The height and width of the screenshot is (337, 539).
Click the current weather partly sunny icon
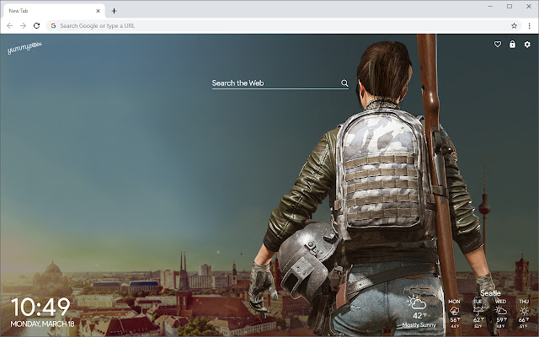pos(417,302)
